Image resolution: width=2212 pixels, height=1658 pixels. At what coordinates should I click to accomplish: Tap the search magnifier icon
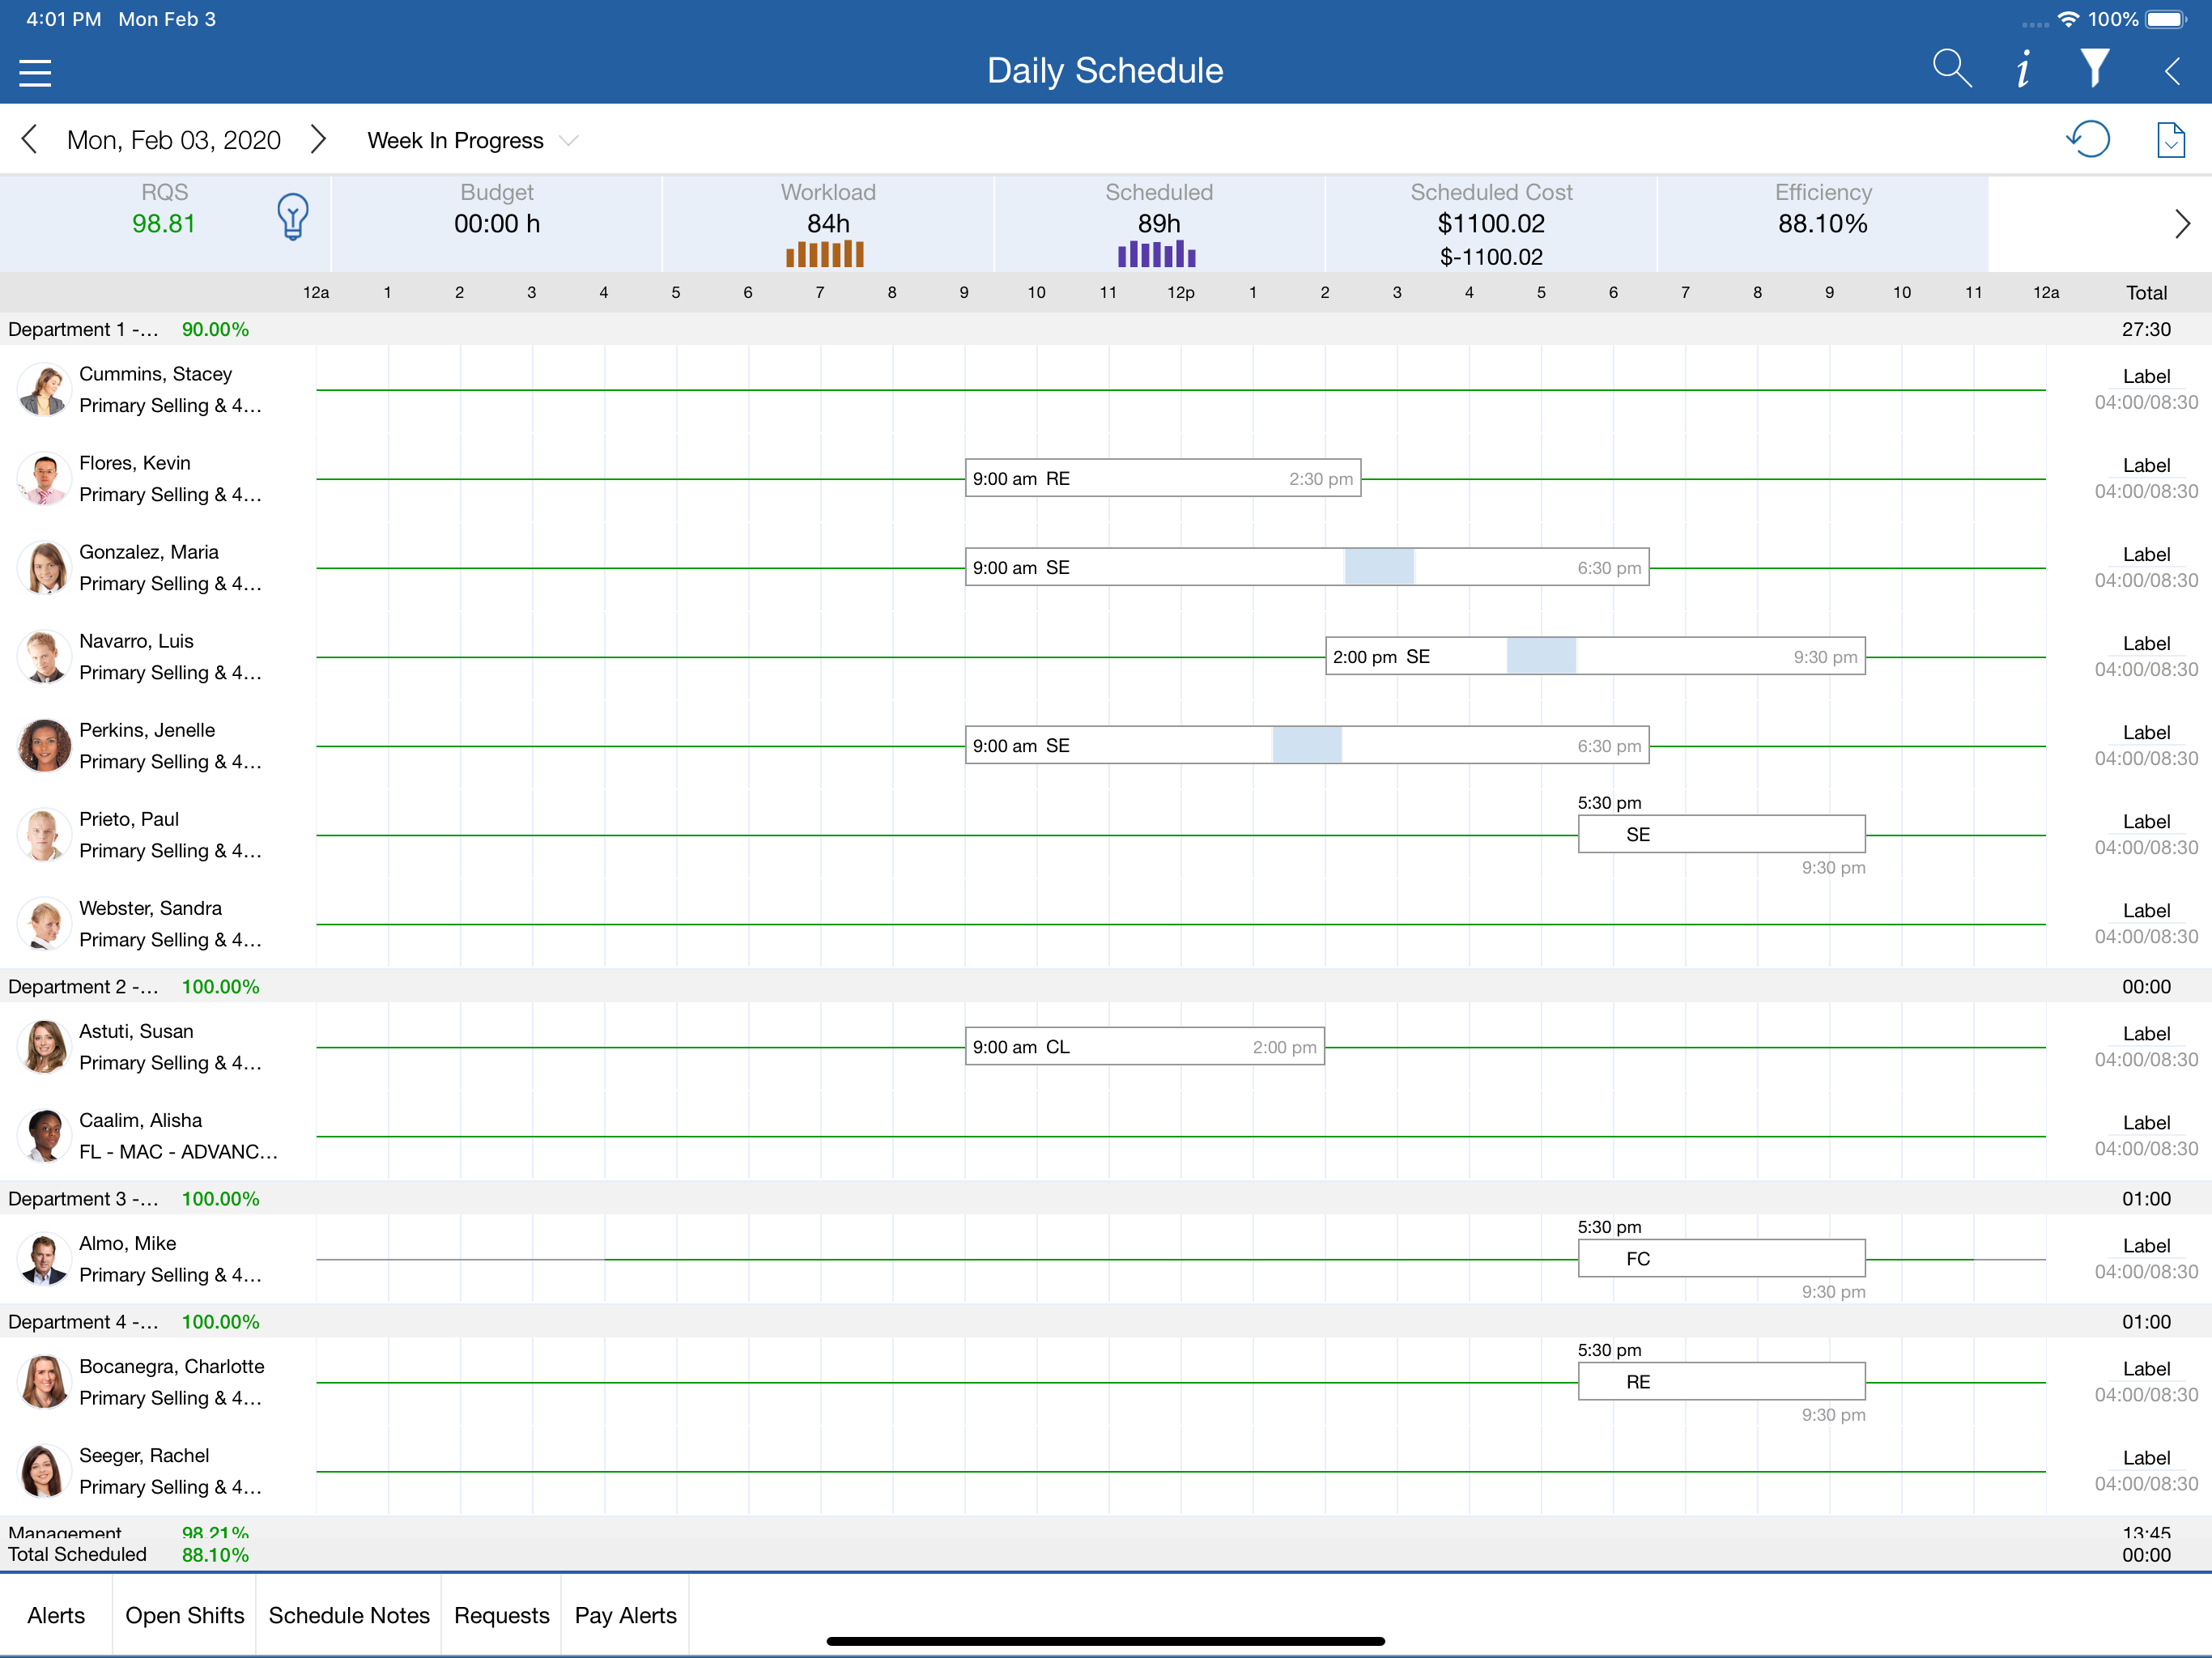1951,69
